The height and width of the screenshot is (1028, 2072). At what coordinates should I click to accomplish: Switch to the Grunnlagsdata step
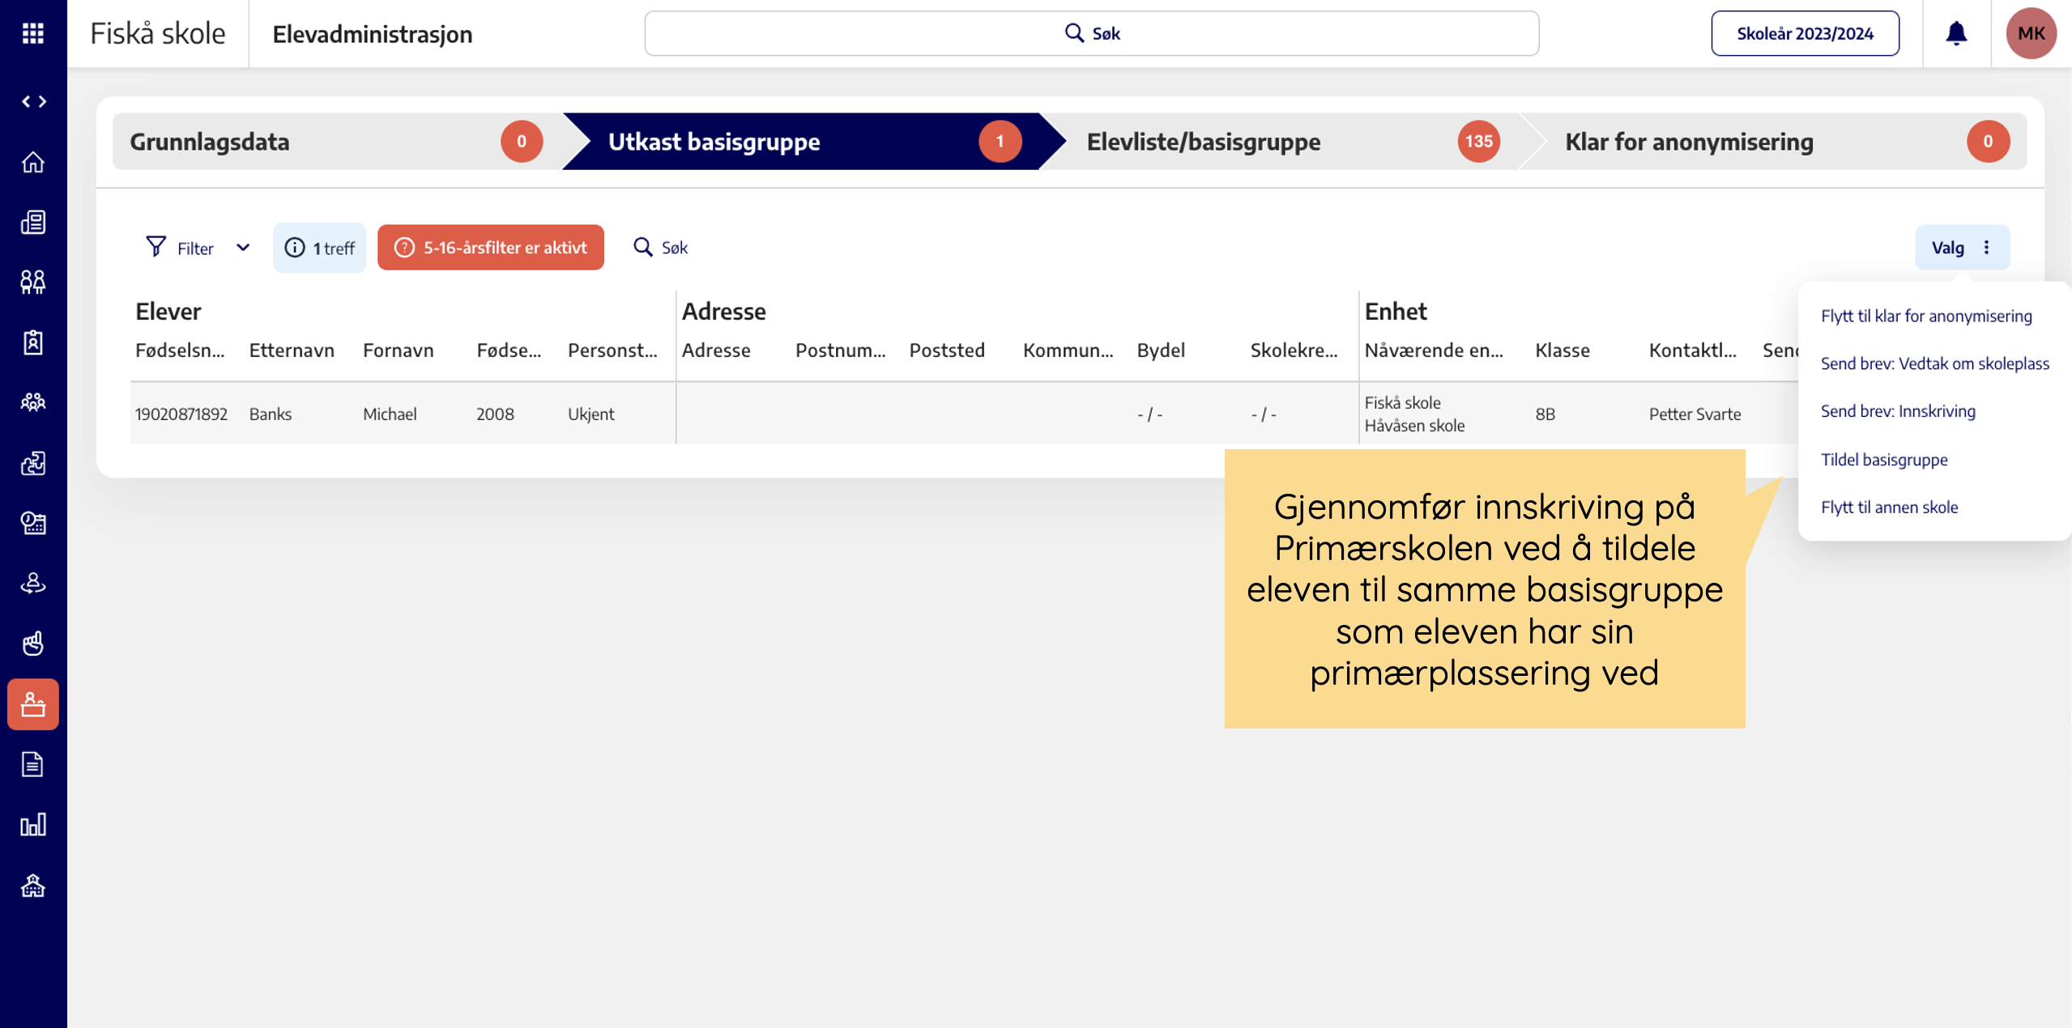tap(336, 142)
